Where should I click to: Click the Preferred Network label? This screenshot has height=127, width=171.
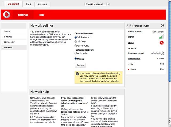tap(84, 50)
